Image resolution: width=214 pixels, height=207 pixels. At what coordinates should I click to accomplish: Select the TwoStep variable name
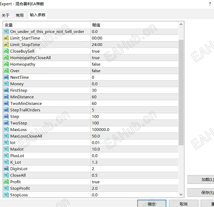[x=19, y=123]
